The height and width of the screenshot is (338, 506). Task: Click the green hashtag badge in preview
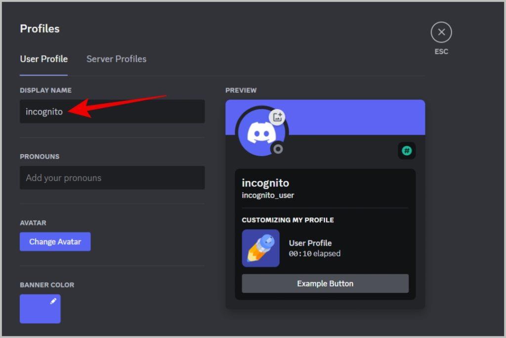407,151
